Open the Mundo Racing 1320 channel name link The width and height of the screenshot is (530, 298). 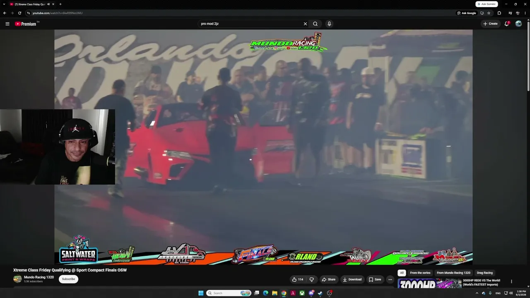pyautogui.click(x=39, y=277)
